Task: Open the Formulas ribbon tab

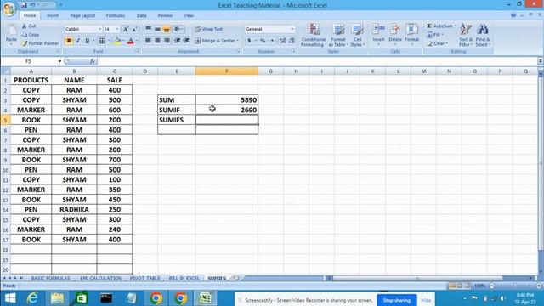Action: pos(116,15)
